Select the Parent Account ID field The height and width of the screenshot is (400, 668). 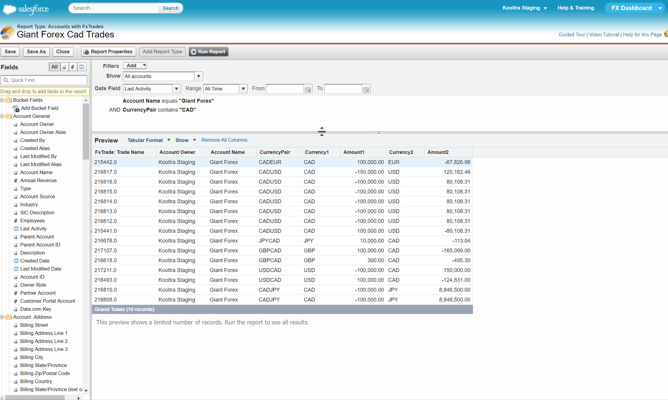[x=40, y=245]
